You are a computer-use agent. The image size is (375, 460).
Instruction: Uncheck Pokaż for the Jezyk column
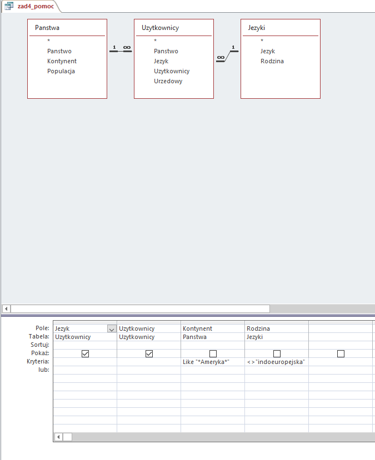pyautogui.click(x=85, y=354)
